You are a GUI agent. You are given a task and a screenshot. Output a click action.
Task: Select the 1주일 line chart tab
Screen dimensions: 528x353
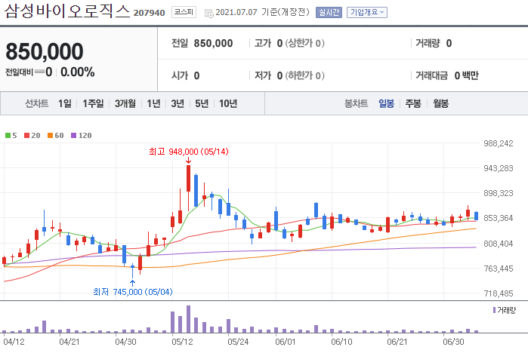point(93,103)
